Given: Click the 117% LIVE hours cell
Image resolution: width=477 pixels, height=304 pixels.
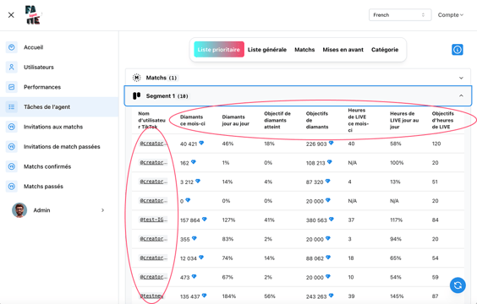Looking at the screenshot, I should click(397, 220).
